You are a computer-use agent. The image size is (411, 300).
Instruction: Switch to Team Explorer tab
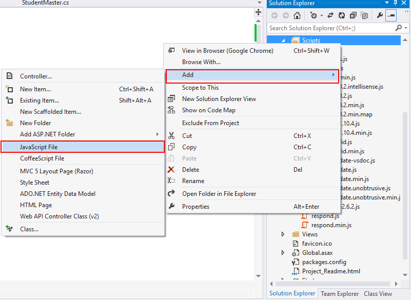pos(340,294)
